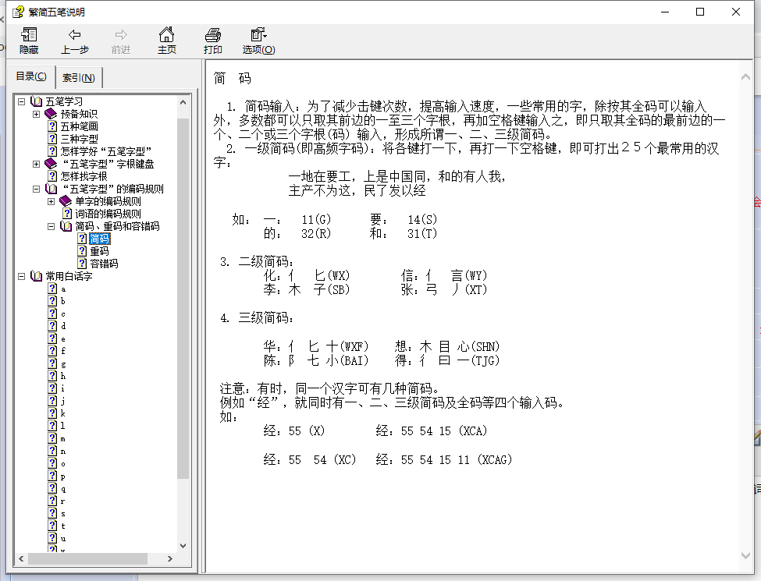The width and height of the screenshot is (761, 581).
Task: Open the 选项(O) toolbar menu
Action: pyautogui.click(x=258, y=41)
